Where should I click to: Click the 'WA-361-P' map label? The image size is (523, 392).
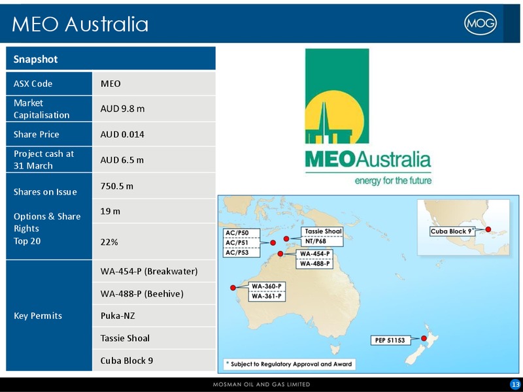tap(267, 296)
